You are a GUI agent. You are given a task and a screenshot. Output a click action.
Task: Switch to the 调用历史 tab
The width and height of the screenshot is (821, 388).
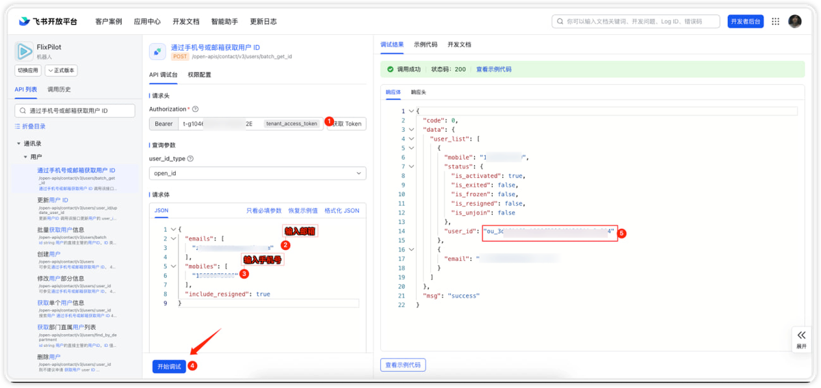[x=59, y=89]
